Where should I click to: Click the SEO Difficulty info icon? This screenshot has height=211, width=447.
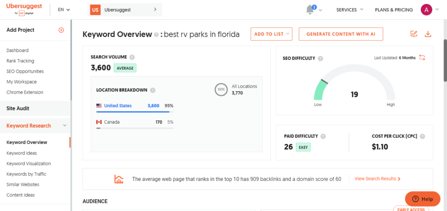tap(320, 58)
